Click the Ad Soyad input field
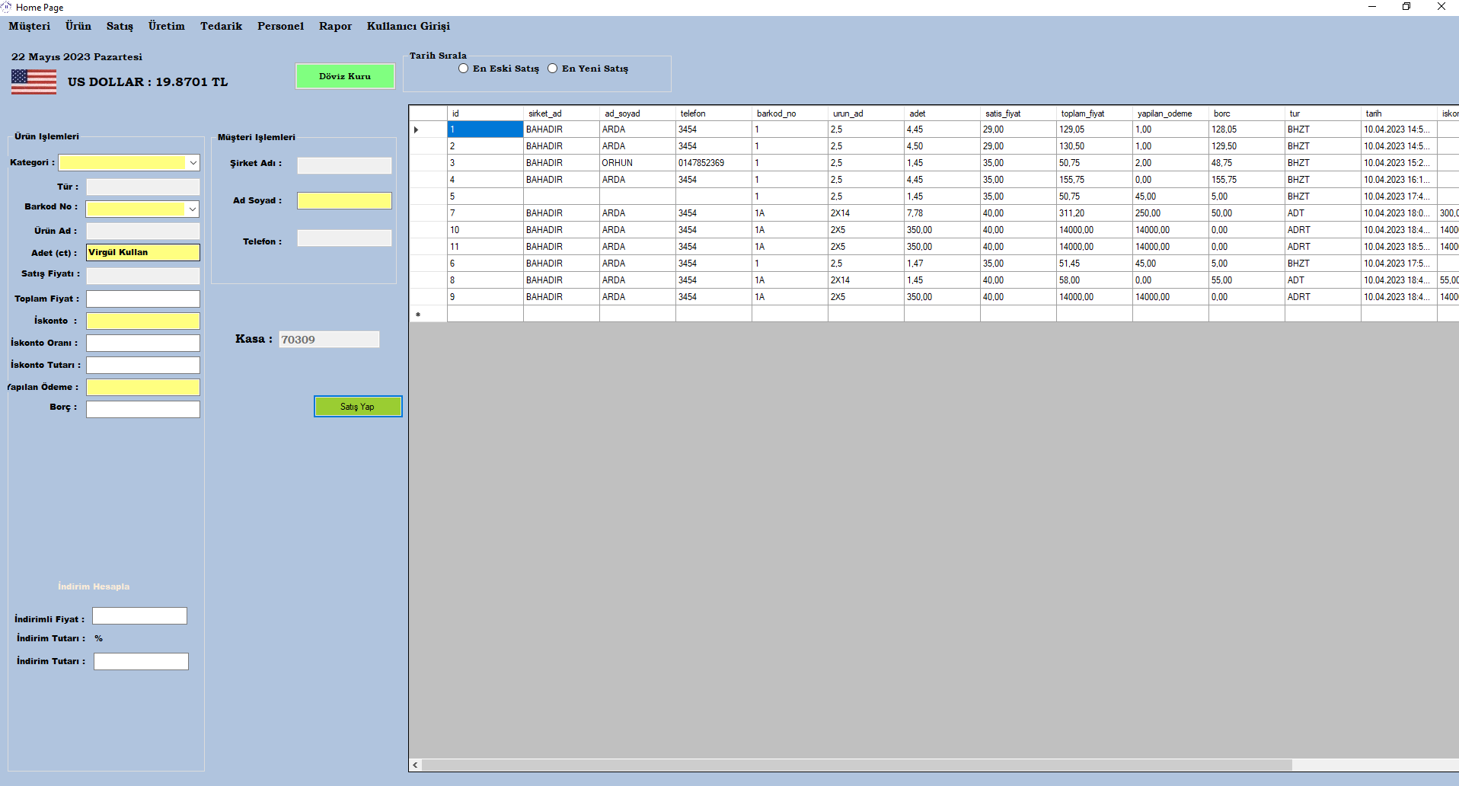Image resolution: width=1459 pixels, height=786 pixels. tap(344, 200)
